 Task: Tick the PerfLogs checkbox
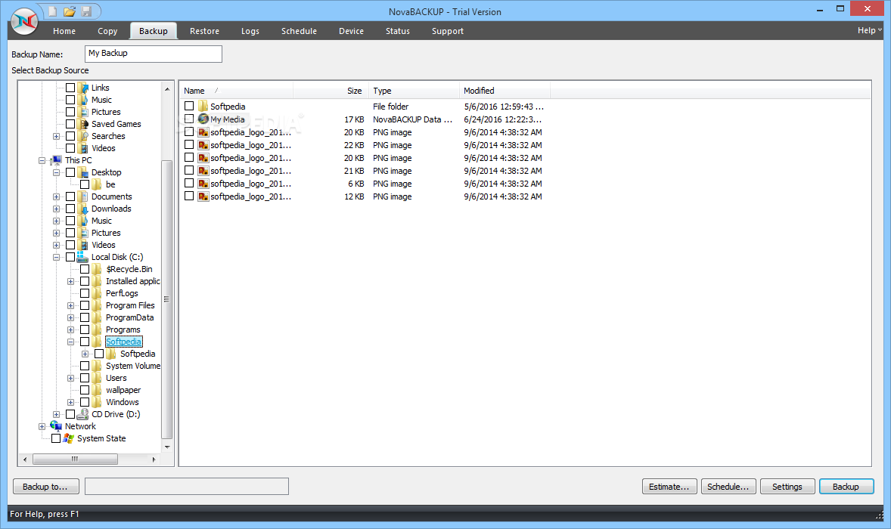(x=84, y=293)
